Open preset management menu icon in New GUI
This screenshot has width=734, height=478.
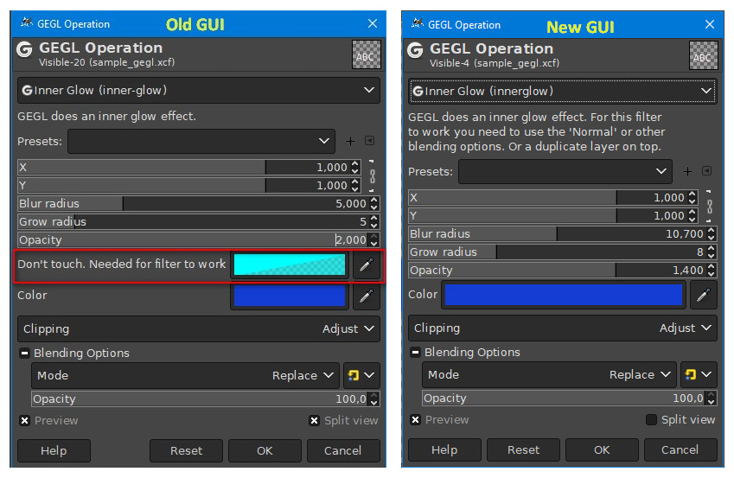tap(707, 171)
